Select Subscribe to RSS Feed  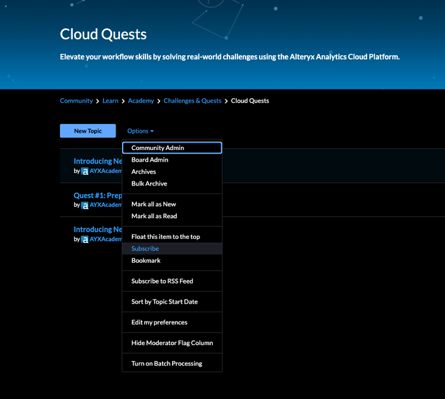coord(162,282)
